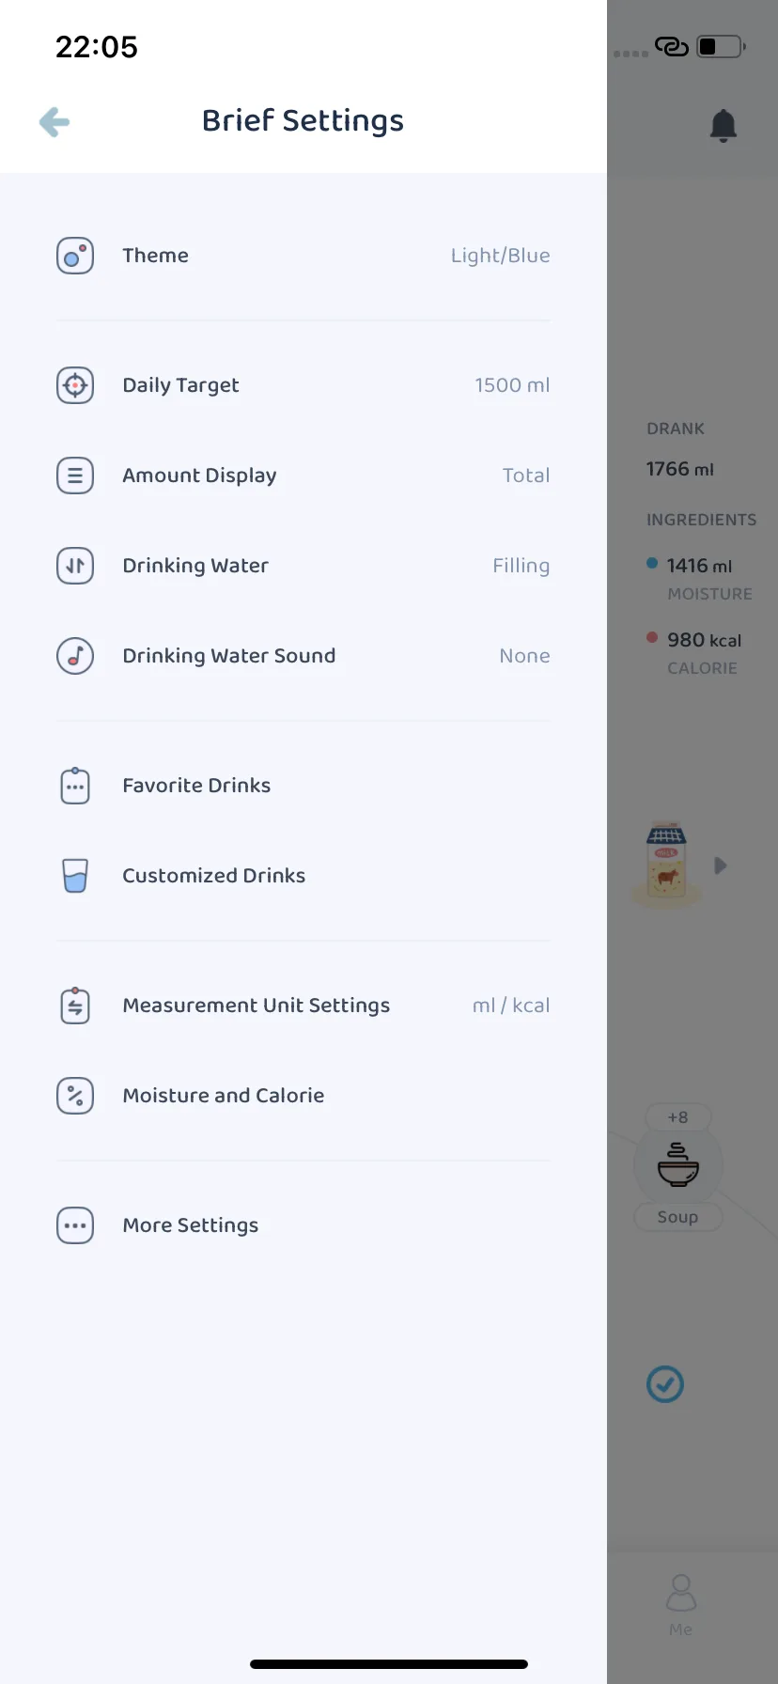Open Favorite Drinks menu entry
The height and width of the screenshot is (1684, 778).
click(303, 786)
